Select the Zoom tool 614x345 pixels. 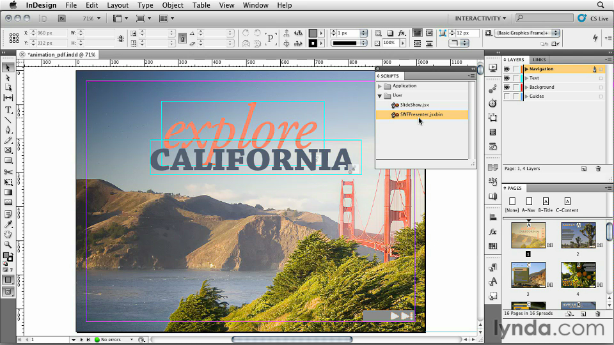click(x=8, y=245)
